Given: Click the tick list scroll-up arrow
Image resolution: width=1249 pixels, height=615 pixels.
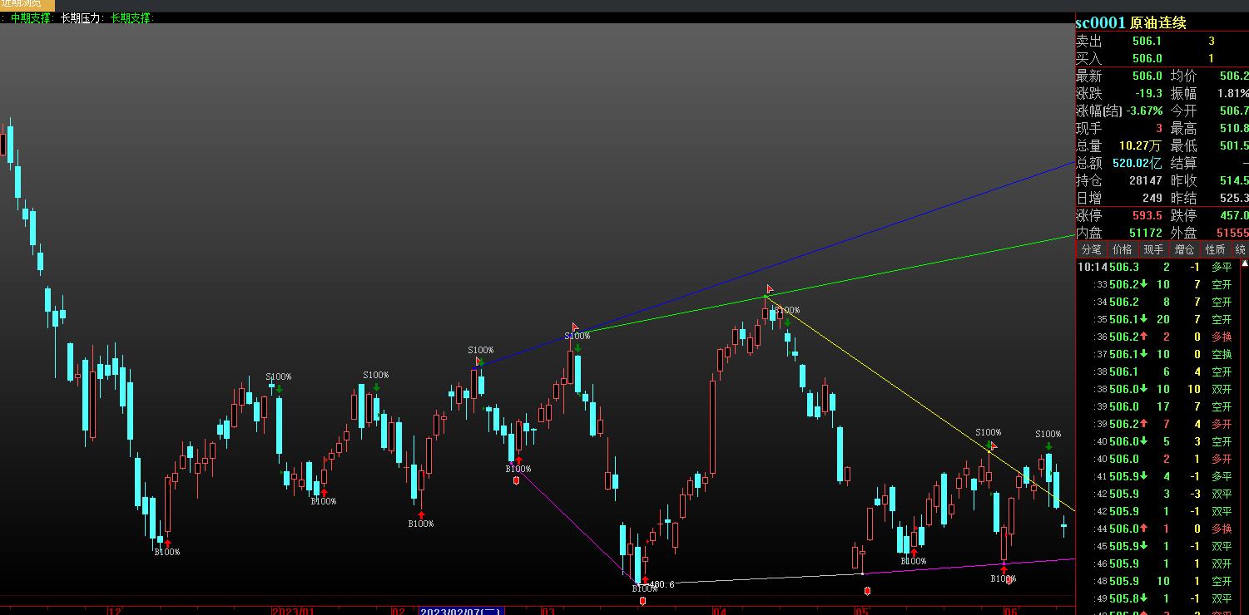Looking at the screenshot, I should point(1245,263).
